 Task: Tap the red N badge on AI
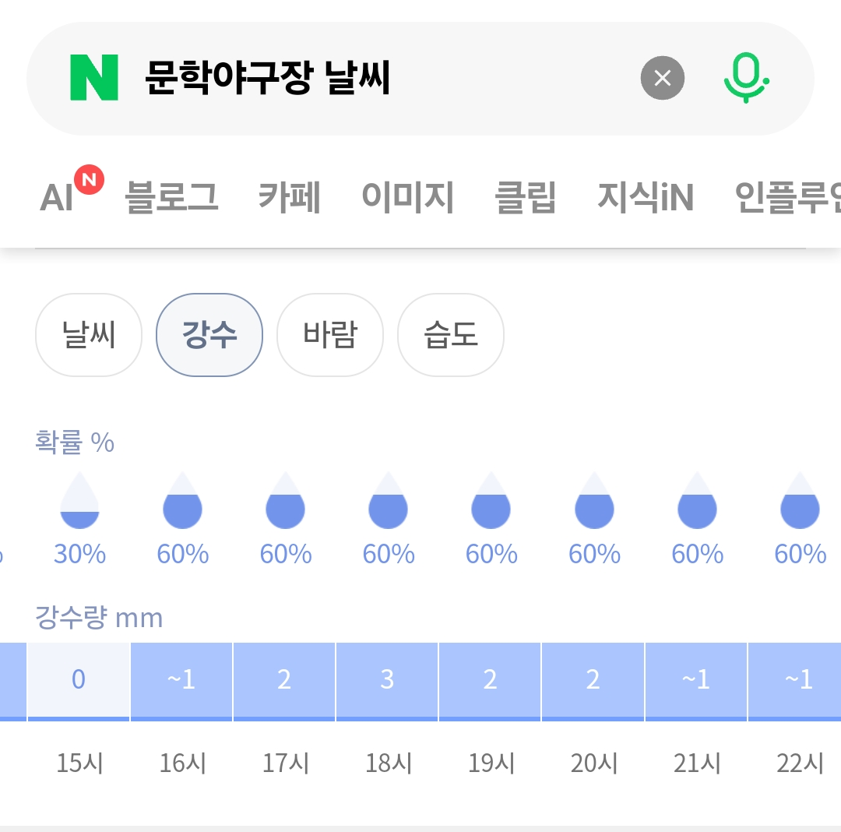pos(89,179)
